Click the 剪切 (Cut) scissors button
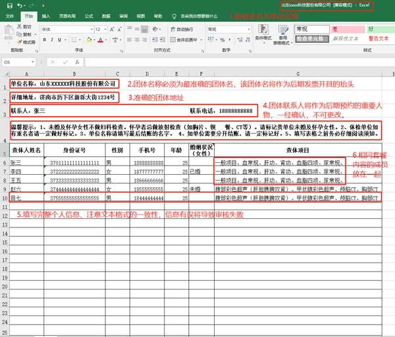Viewport: 395px width, 337px height. pos(24,26)
